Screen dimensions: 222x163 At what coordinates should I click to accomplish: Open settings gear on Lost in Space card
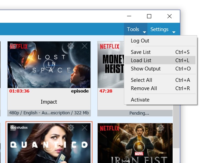pyautogui.click(x=71, y=46)
